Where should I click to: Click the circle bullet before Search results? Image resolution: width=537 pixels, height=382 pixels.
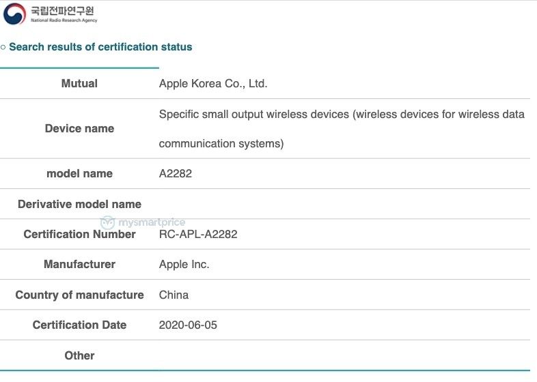tap(3, 47)
